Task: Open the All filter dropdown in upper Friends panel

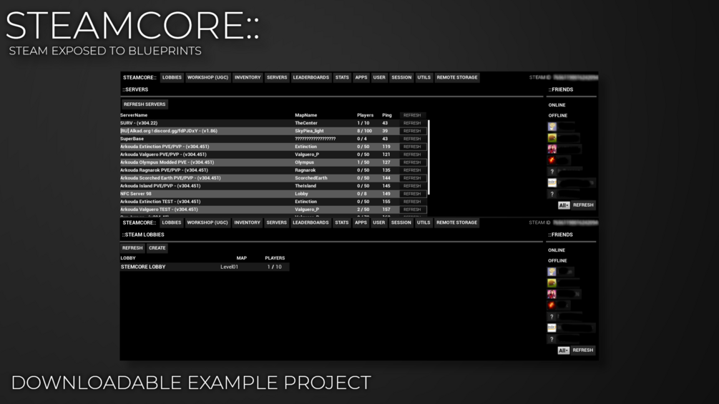Action: pyautogui.click(x=564, y=205)
